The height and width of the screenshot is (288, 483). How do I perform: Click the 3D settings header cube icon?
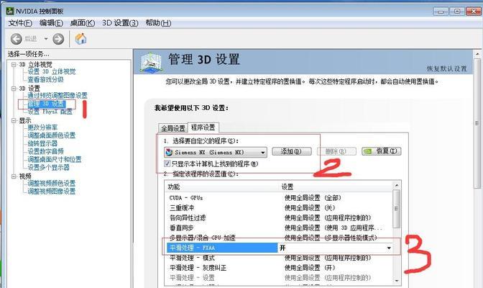[151, 63]
